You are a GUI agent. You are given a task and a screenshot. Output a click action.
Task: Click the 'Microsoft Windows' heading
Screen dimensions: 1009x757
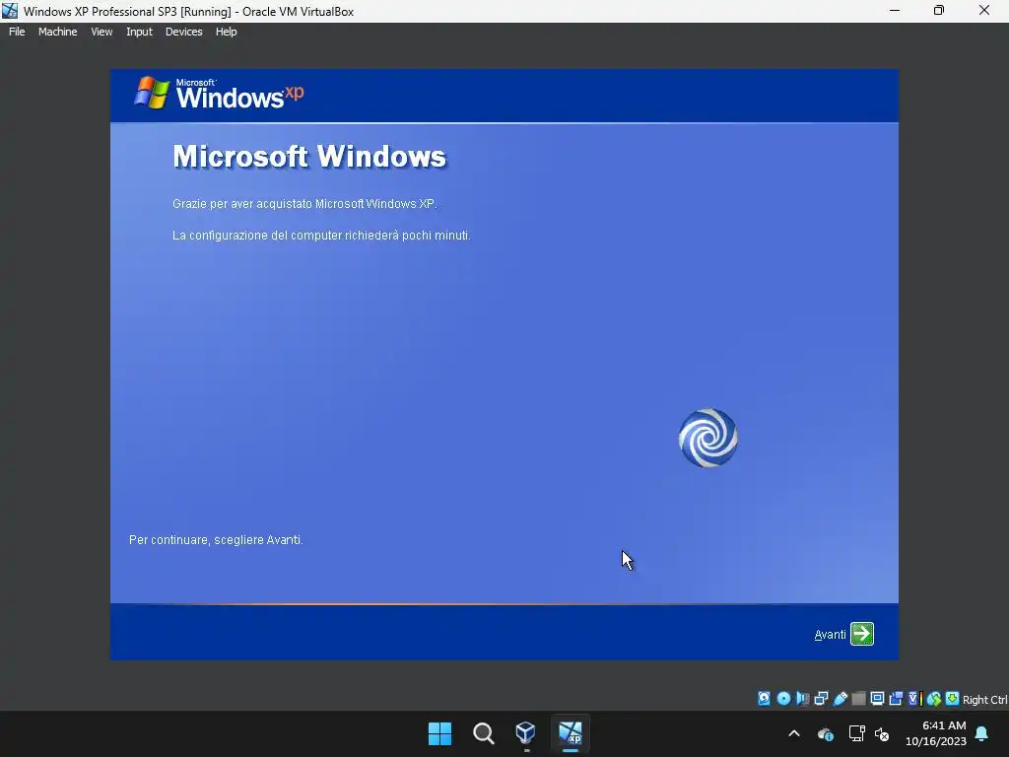coord(308,157)
